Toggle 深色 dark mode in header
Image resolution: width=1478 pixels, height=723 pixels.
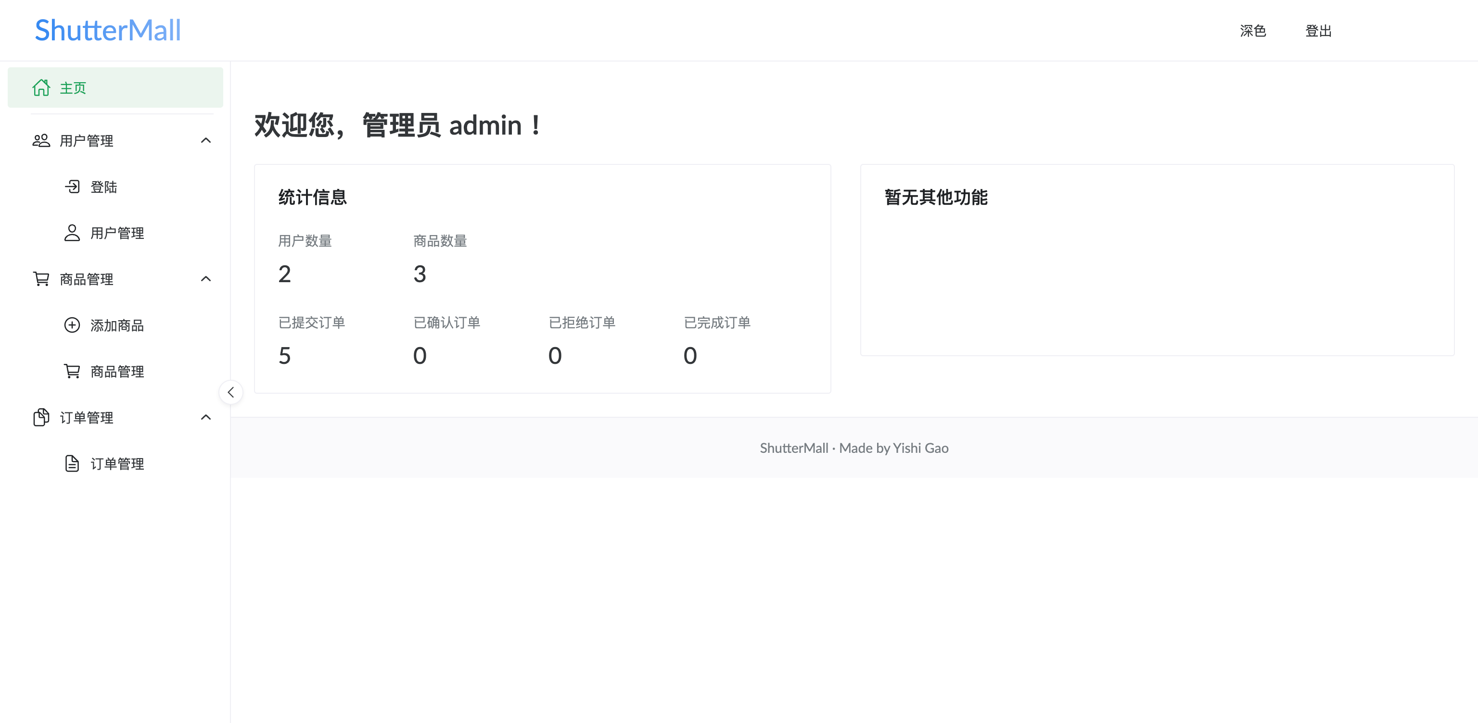pyautogui.click(x=1252, y=30)
